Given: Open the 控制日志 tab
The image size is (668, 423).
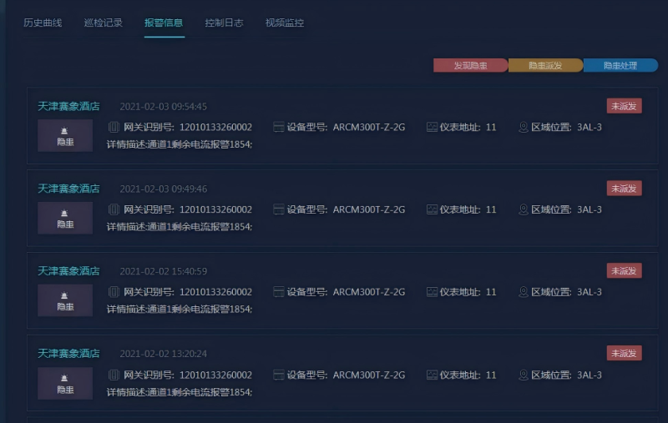Looking at the screenshot, I should coord(224,23).
